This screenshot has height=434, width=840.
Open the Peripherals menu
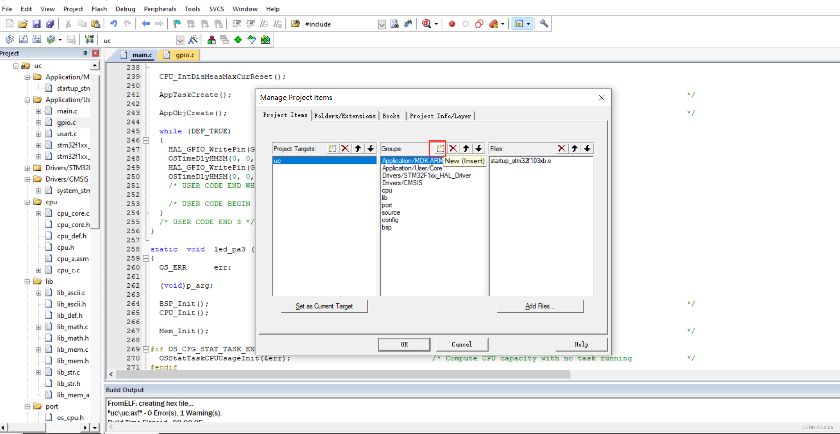160,9
